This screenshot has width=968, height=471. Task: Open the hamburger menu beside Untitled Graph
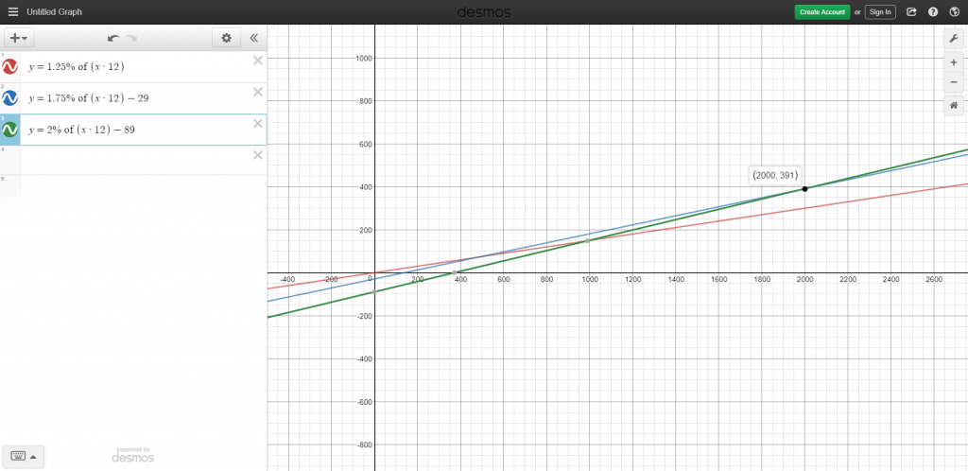click(13, 12)
